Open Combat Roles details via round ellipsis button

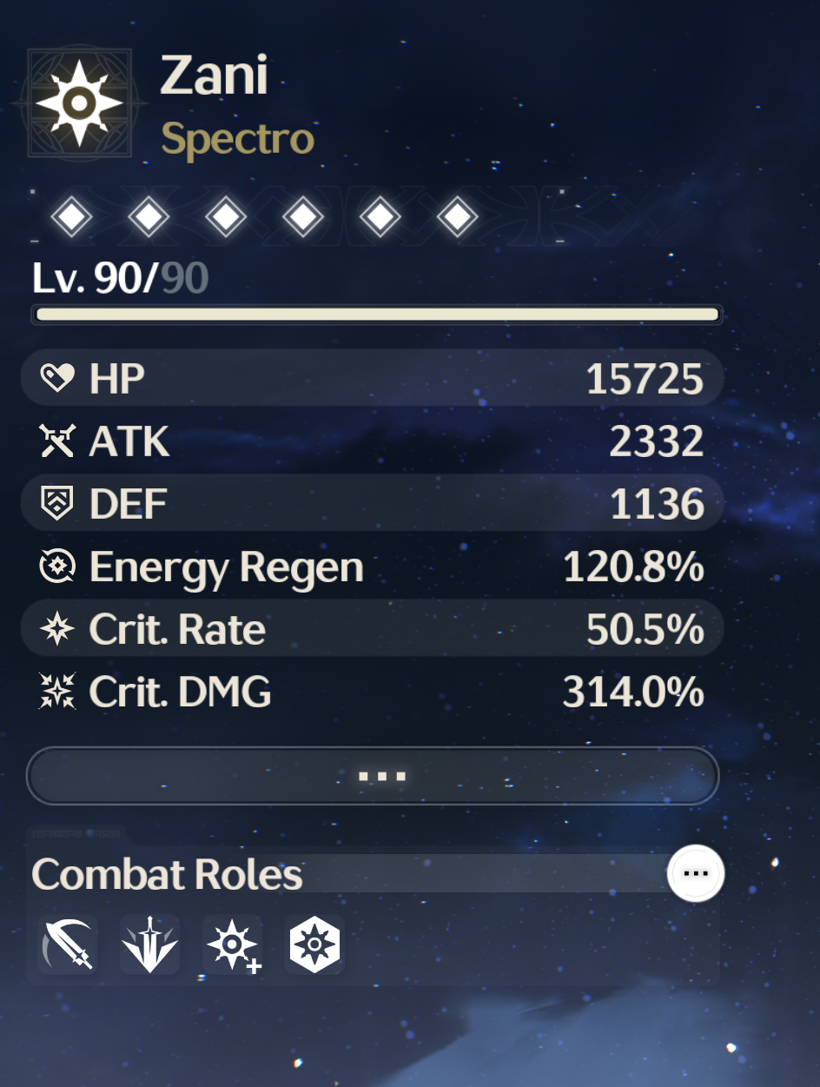[696, 873]
